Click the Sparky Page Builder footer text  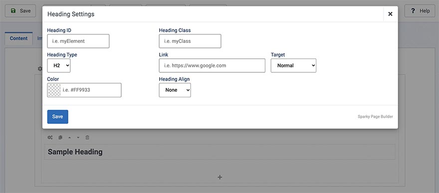[375, 117]
